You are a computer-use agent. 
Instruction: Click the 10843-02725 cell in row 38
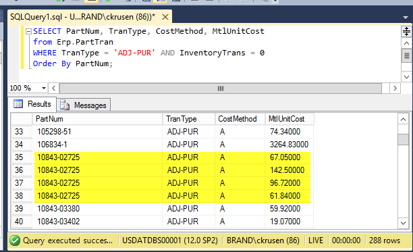[97, 196]
